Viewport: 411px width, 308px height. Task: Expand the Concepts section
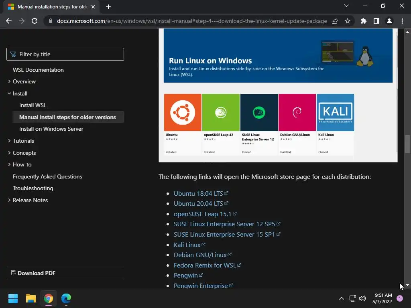24,153
